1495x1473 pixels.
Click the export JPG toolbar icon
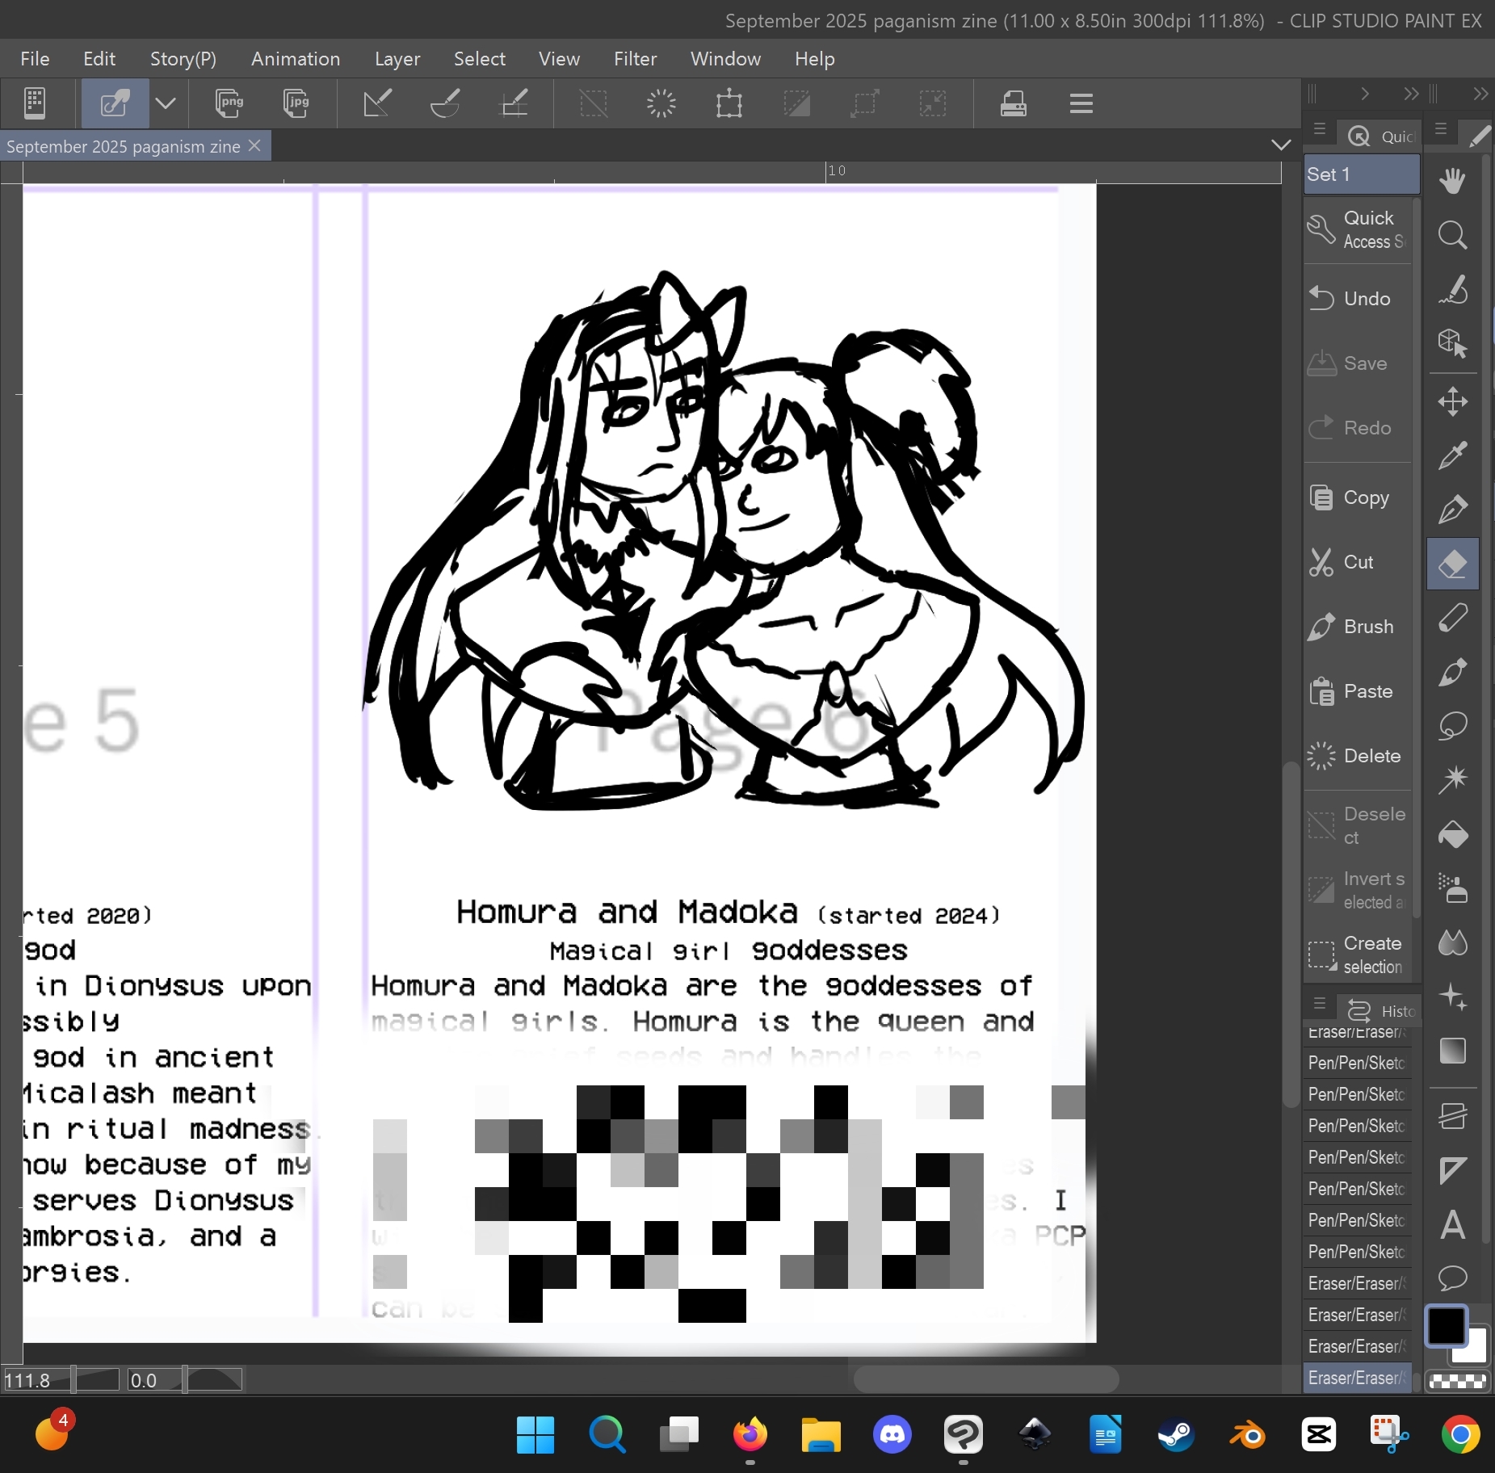tap(296, 103)
